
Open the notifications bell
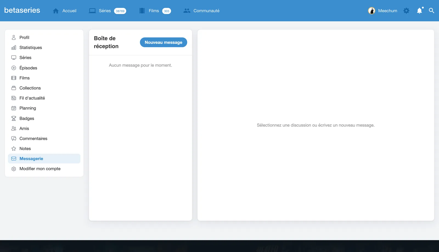tap(420, 11)
